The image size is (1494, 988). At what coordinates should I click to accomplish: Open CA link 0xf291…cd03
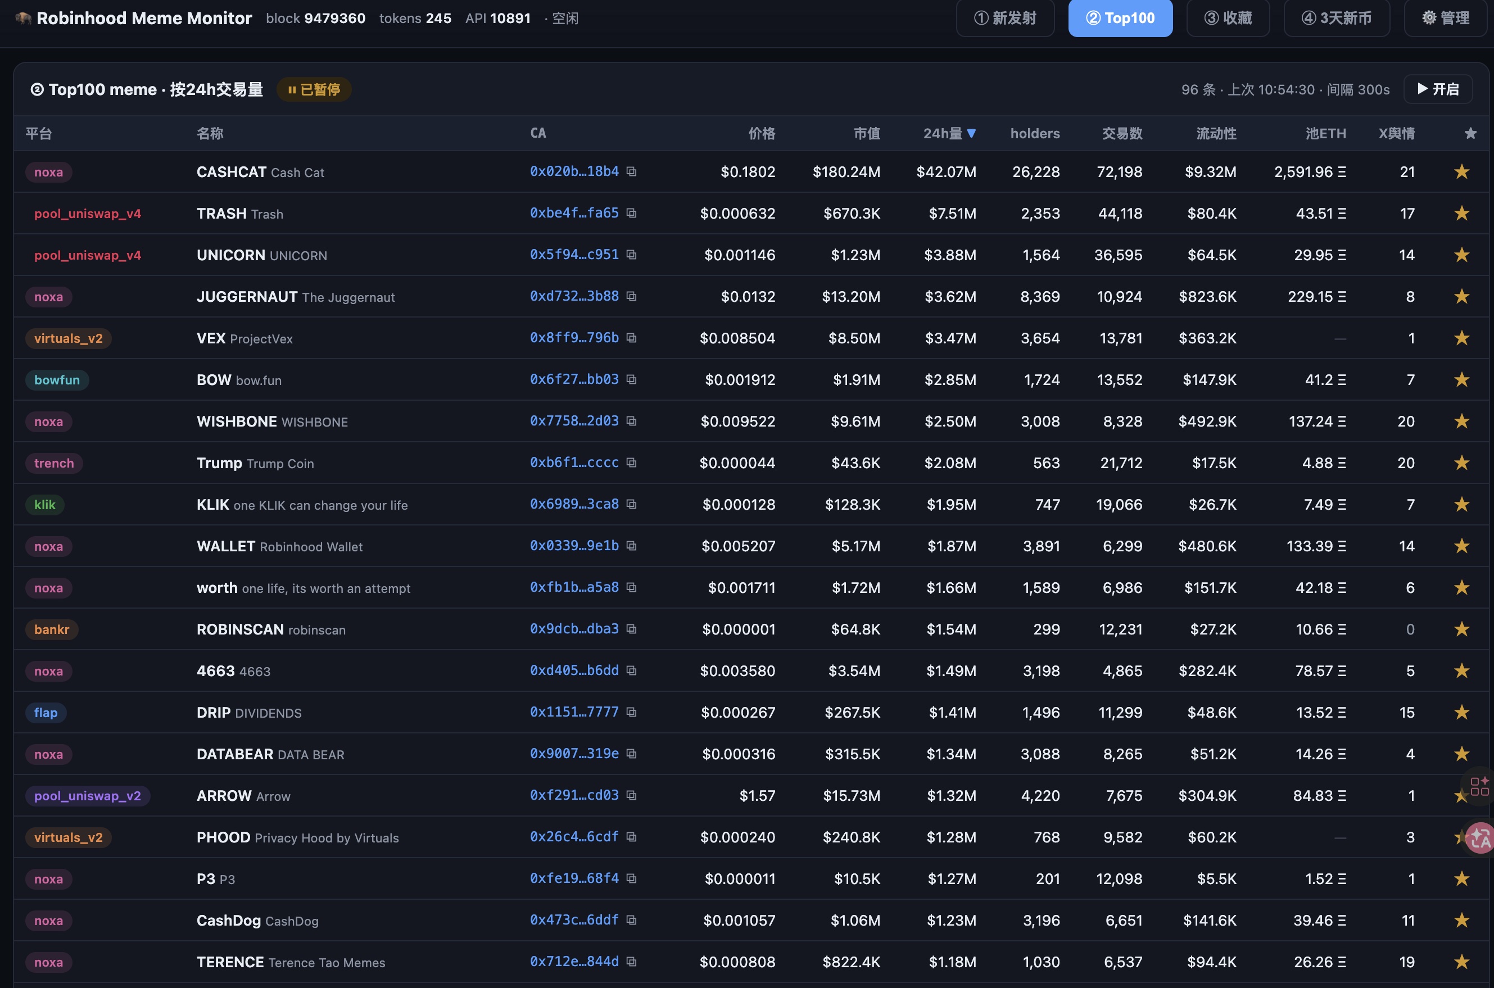574,795
